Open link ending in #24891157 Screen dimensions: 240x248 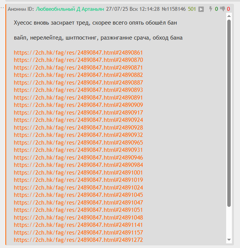pyautogui.click(x=79, y=233)
